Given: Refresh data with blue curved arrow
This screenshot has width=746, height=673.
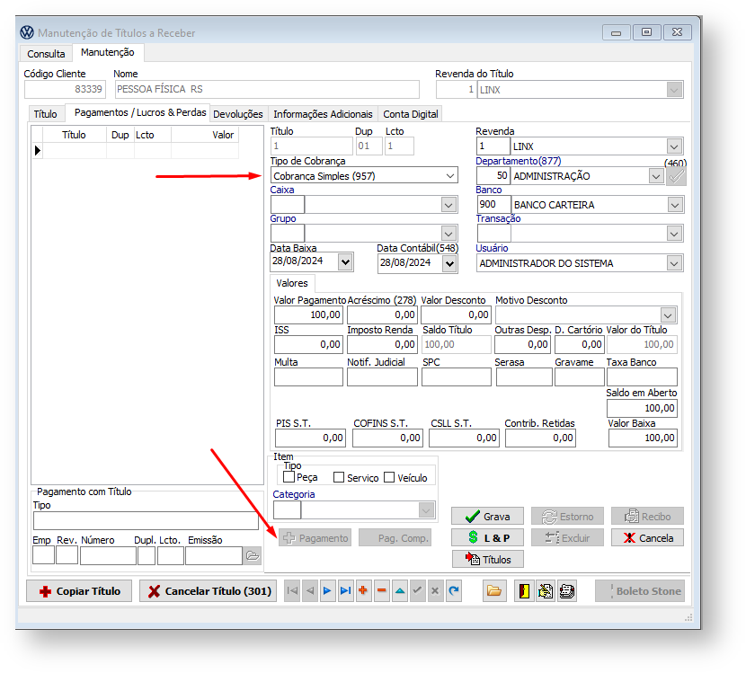Looking at the screenshot, I should click(x=453, y=590).
